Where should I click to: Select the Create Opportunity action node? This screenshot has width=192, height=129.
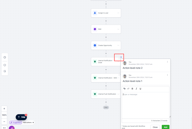click(106, 45)
